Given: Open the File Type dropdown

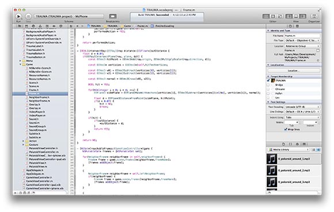Looking at the screenshot, I should click(302, 40).
